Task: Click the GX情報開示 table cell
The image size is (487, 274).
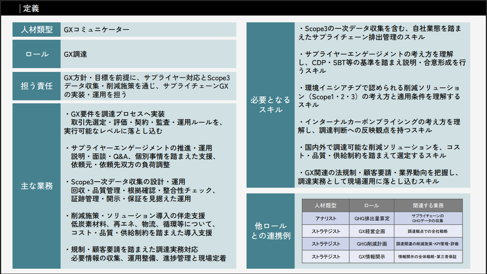Action: 371,257
